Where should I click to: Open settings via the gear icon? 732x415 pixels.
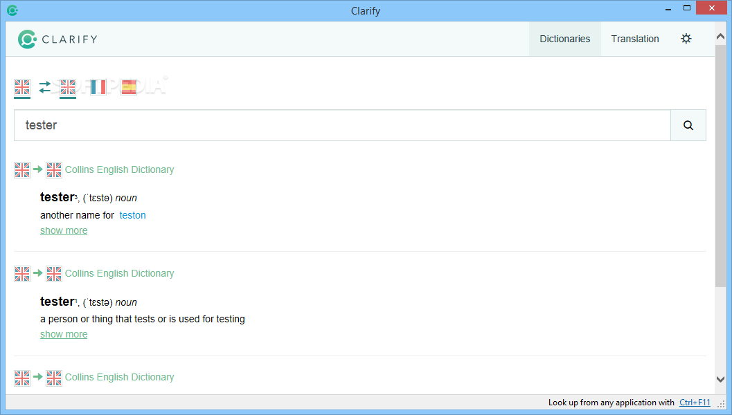click(x=686, y=39)
